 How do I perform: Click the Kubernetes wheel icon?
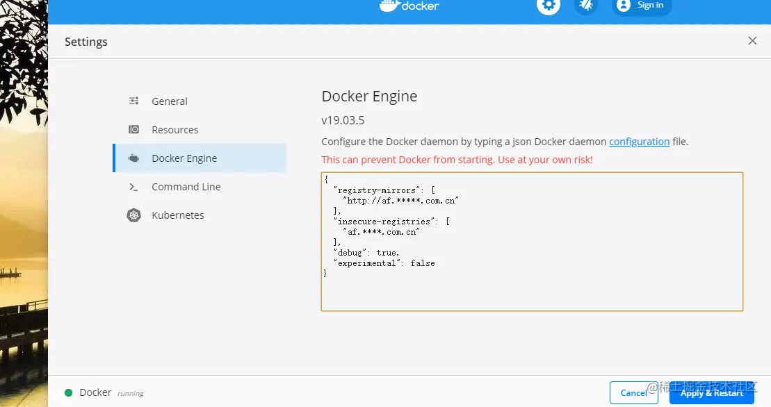tap(133, 215)
